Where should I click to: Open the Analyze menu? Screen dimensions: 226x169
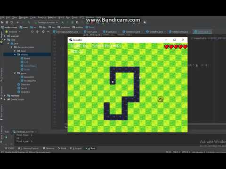[42, 17]
